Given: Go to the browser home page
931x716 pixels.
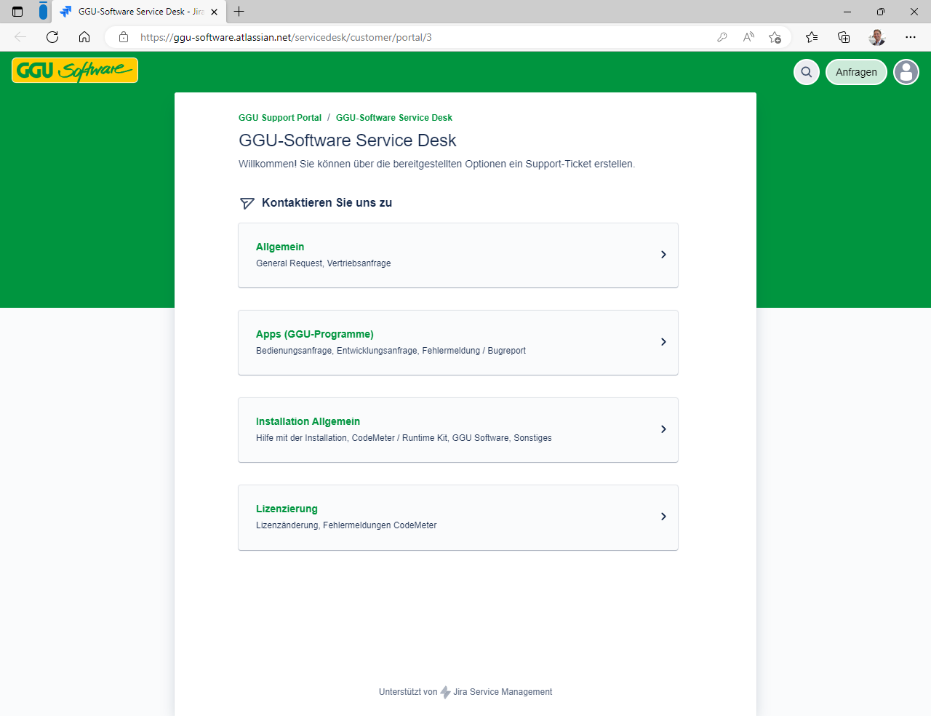Looking at the screenshot, I should (x=84, y=37).
